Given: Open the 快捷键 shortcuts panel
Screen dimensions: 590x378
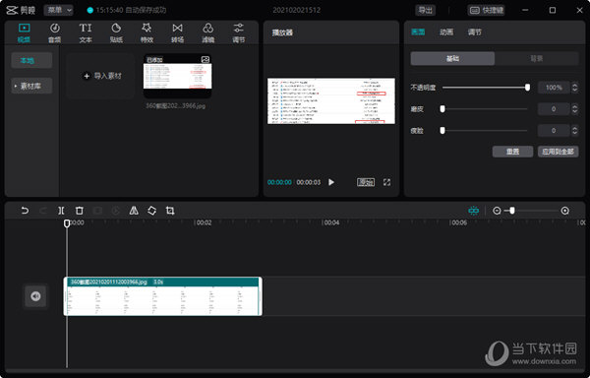Looking at the screenshot, I should tap(486, 10).
